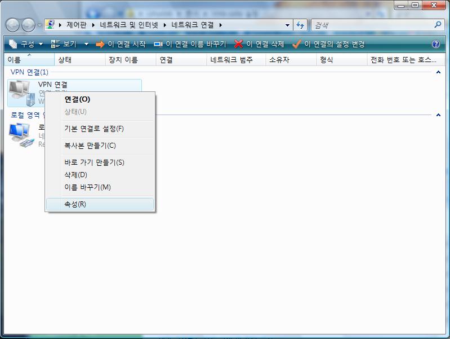The image size is (450, 339).
Task: Collapse the VPN 연결 group
Action: tap(438, 72)
